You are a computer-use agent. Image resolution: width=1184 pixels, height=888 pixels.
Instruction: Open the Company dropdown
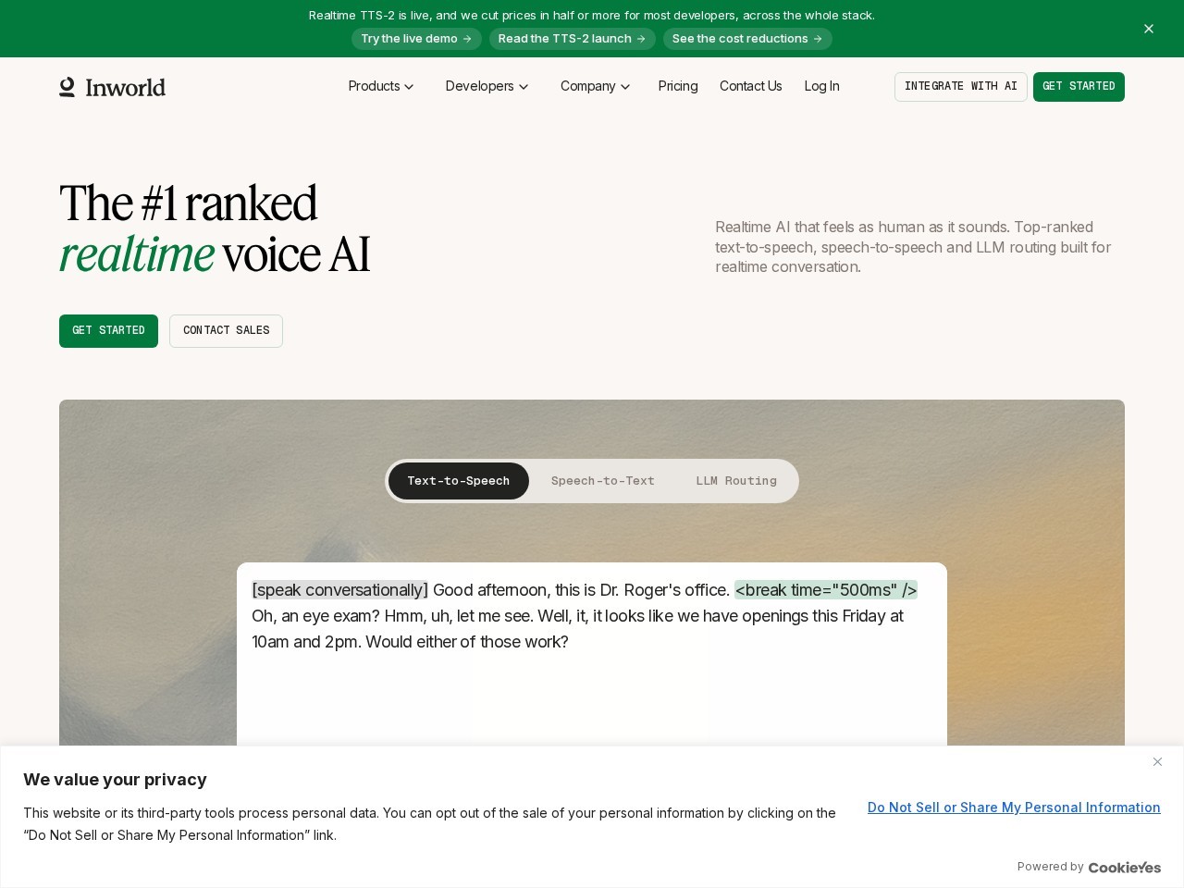[595, 86]
